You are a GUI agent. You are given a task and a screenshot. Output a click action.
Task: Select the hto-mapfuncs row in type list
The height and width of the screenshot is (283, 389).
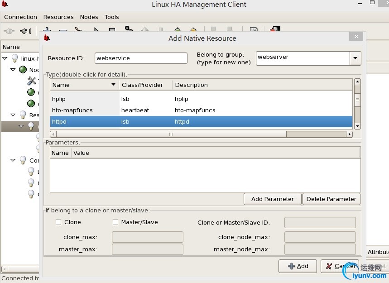point(201,110)
